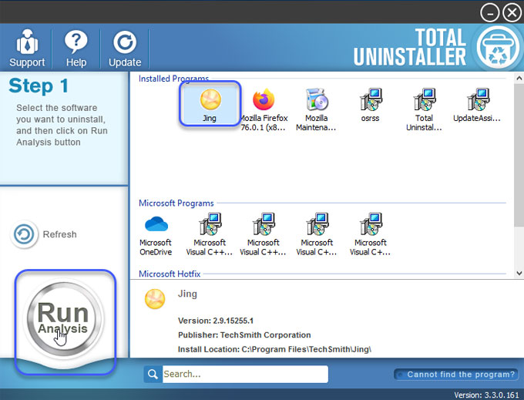The image size is (524, 400).
Task: Click the program list scrollbar thumb
Action: click(x=519, y=156)
